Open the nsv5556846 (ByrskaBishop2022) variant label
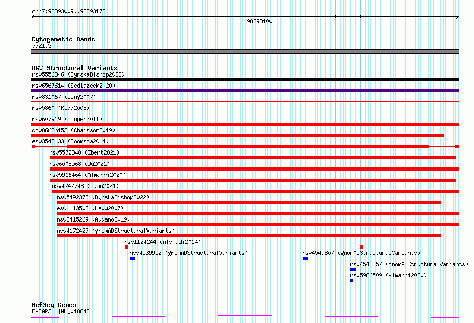This screenshot has height=323, width=474. [78, 74]
